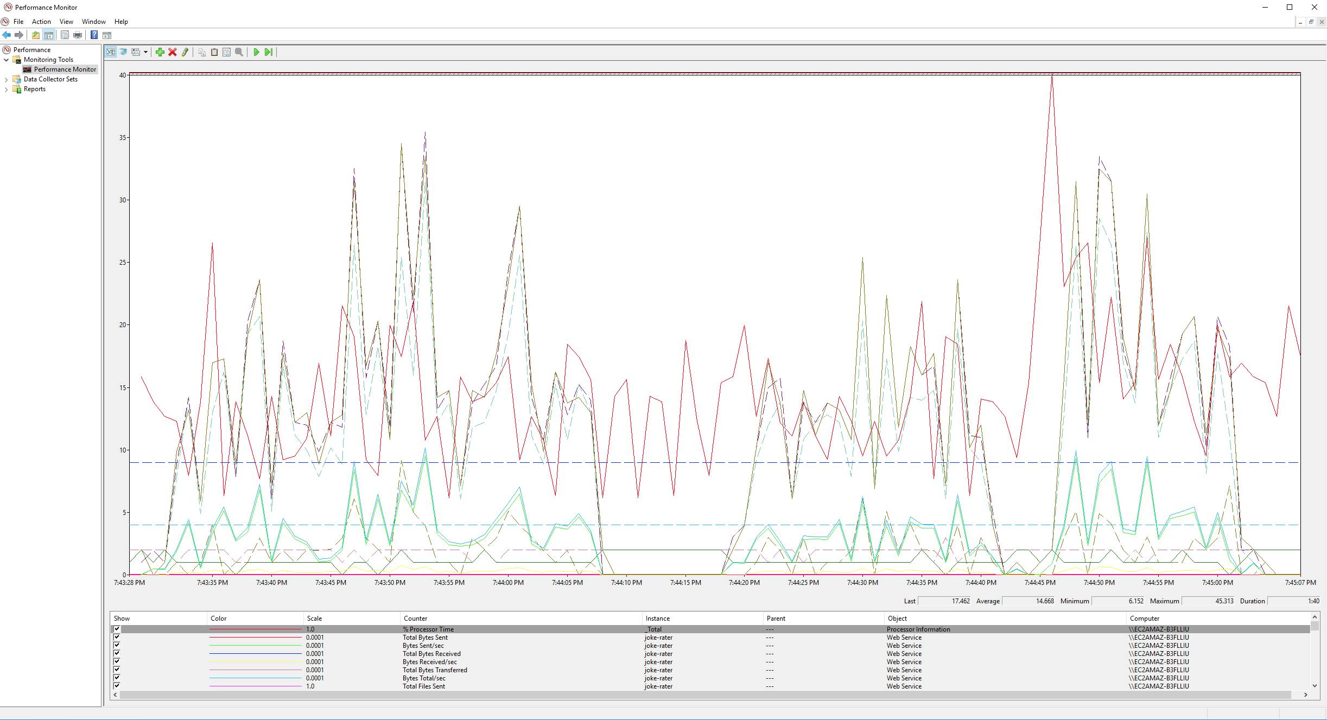Click the green Add counters plus icon
The height and width of the screenshot is (720, 1327).
(160, 52)
